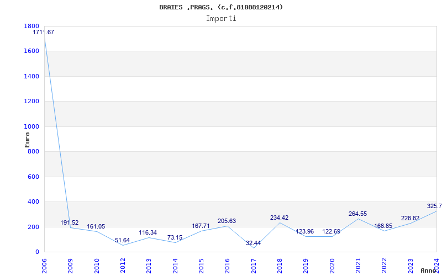442x276 pixels.
Task: Select data label 191.52
Action: click(x=70, y=223)
